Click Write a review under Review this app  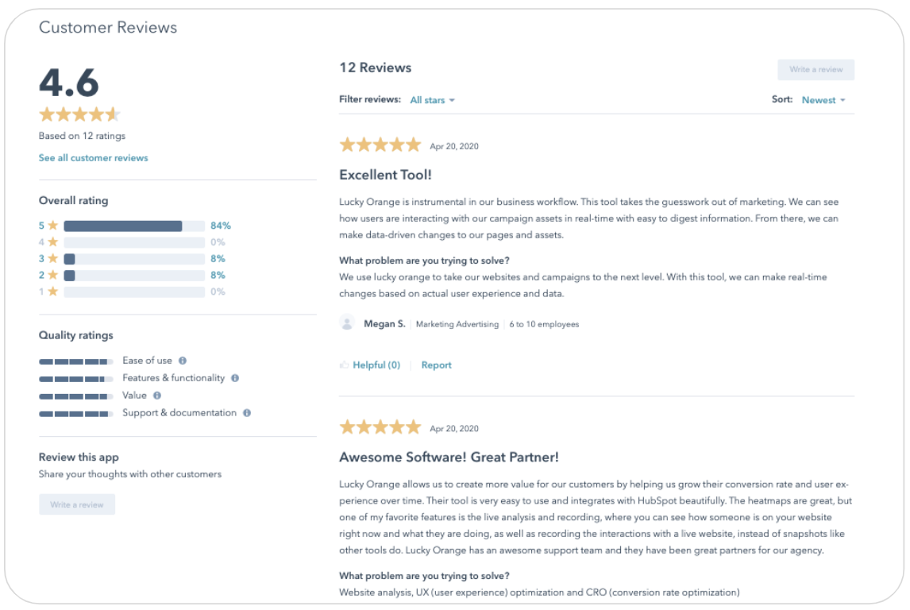click(x=77, y=504)
